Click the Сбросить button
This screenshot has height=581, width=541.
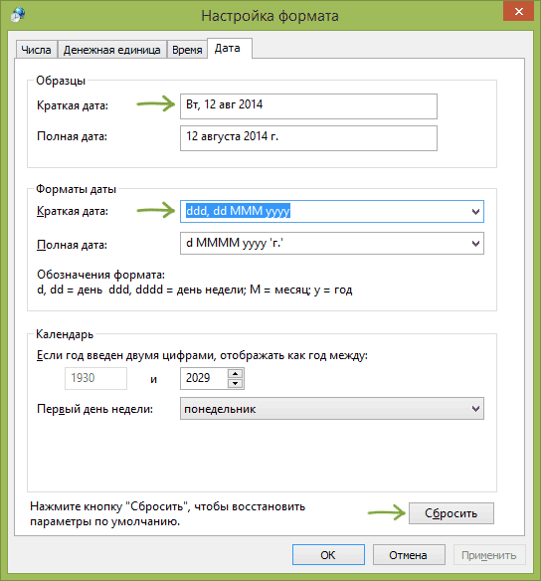[x=451, y=513]
